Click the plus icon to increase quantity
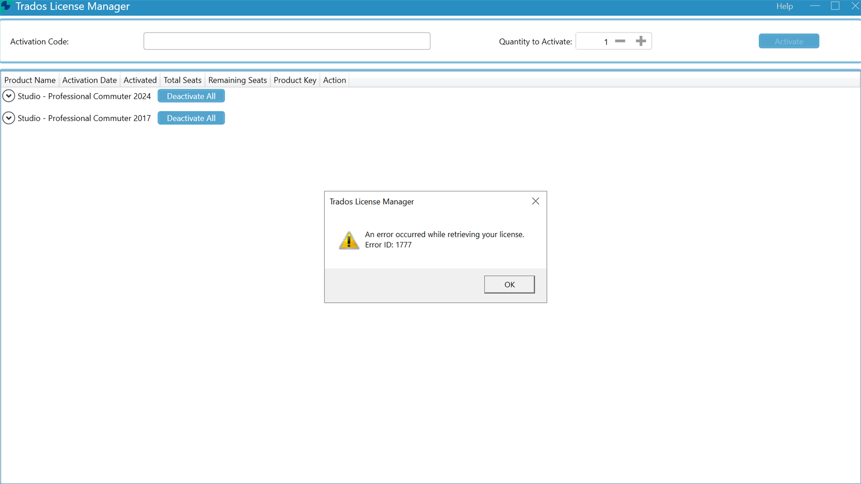Viewport: 861px width, 484px height. 641,41
